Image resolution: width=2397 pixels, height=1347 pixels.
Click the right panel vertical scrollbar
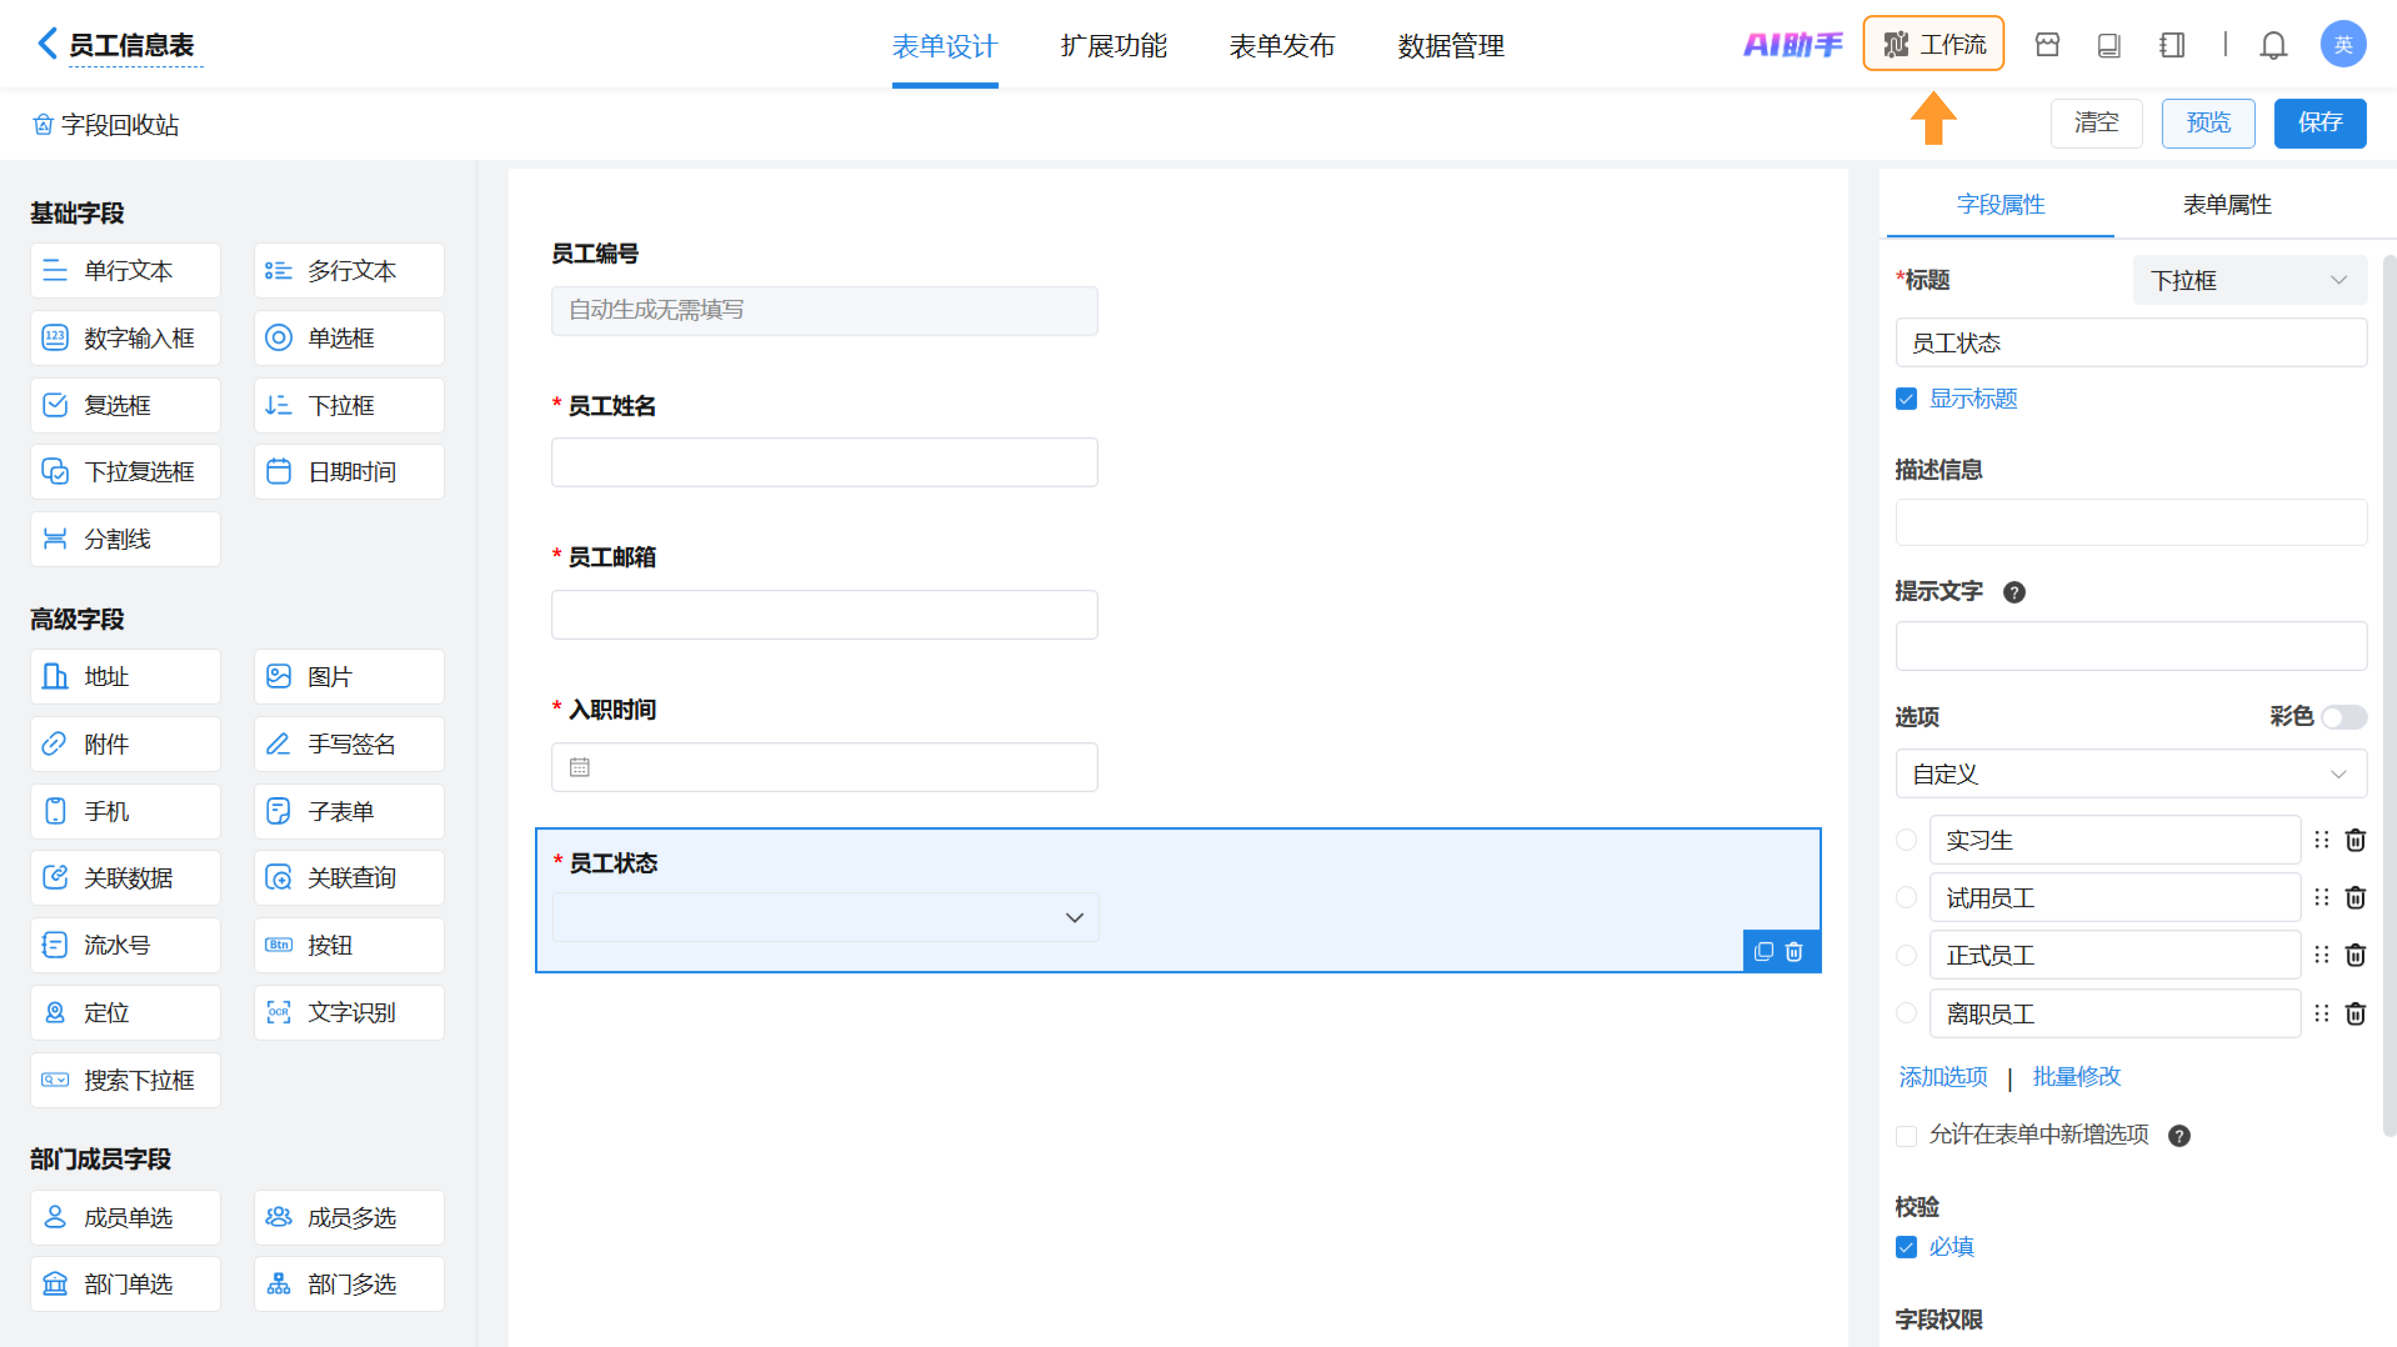point(2389,695)
